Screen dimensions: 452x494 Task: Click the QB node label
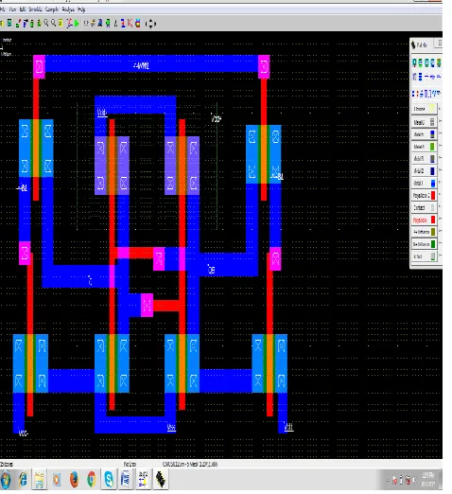click(211, 270)
